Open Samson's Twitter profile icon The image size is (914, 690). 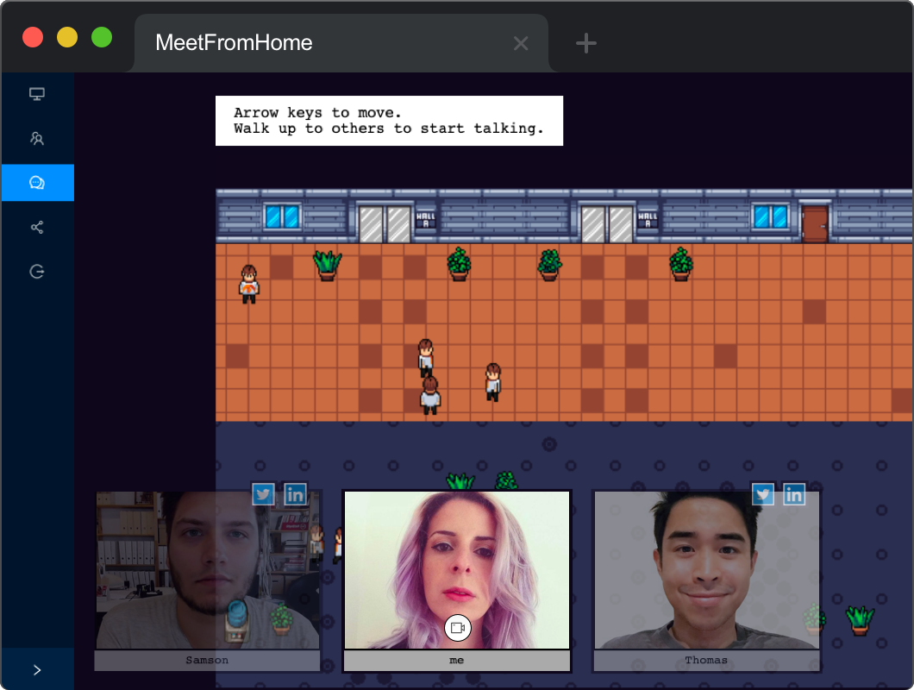(264, 494)
